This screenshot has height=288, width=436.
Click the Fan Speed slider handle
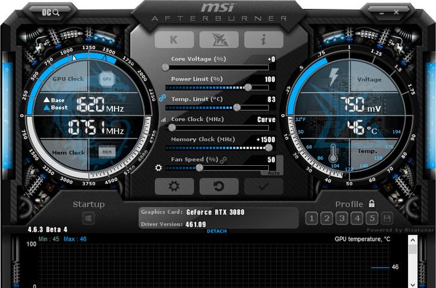coord(199,168)
